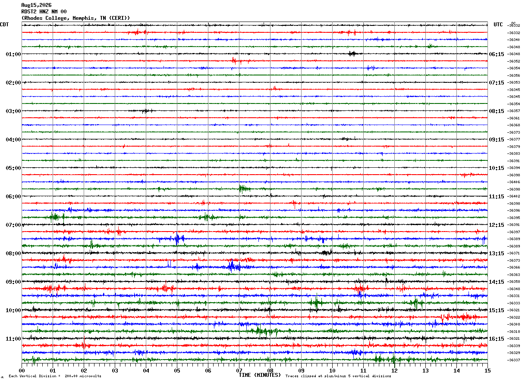Click the '15:15' UTC time label
The image size is (522, 382).
[x=497, y=310]
